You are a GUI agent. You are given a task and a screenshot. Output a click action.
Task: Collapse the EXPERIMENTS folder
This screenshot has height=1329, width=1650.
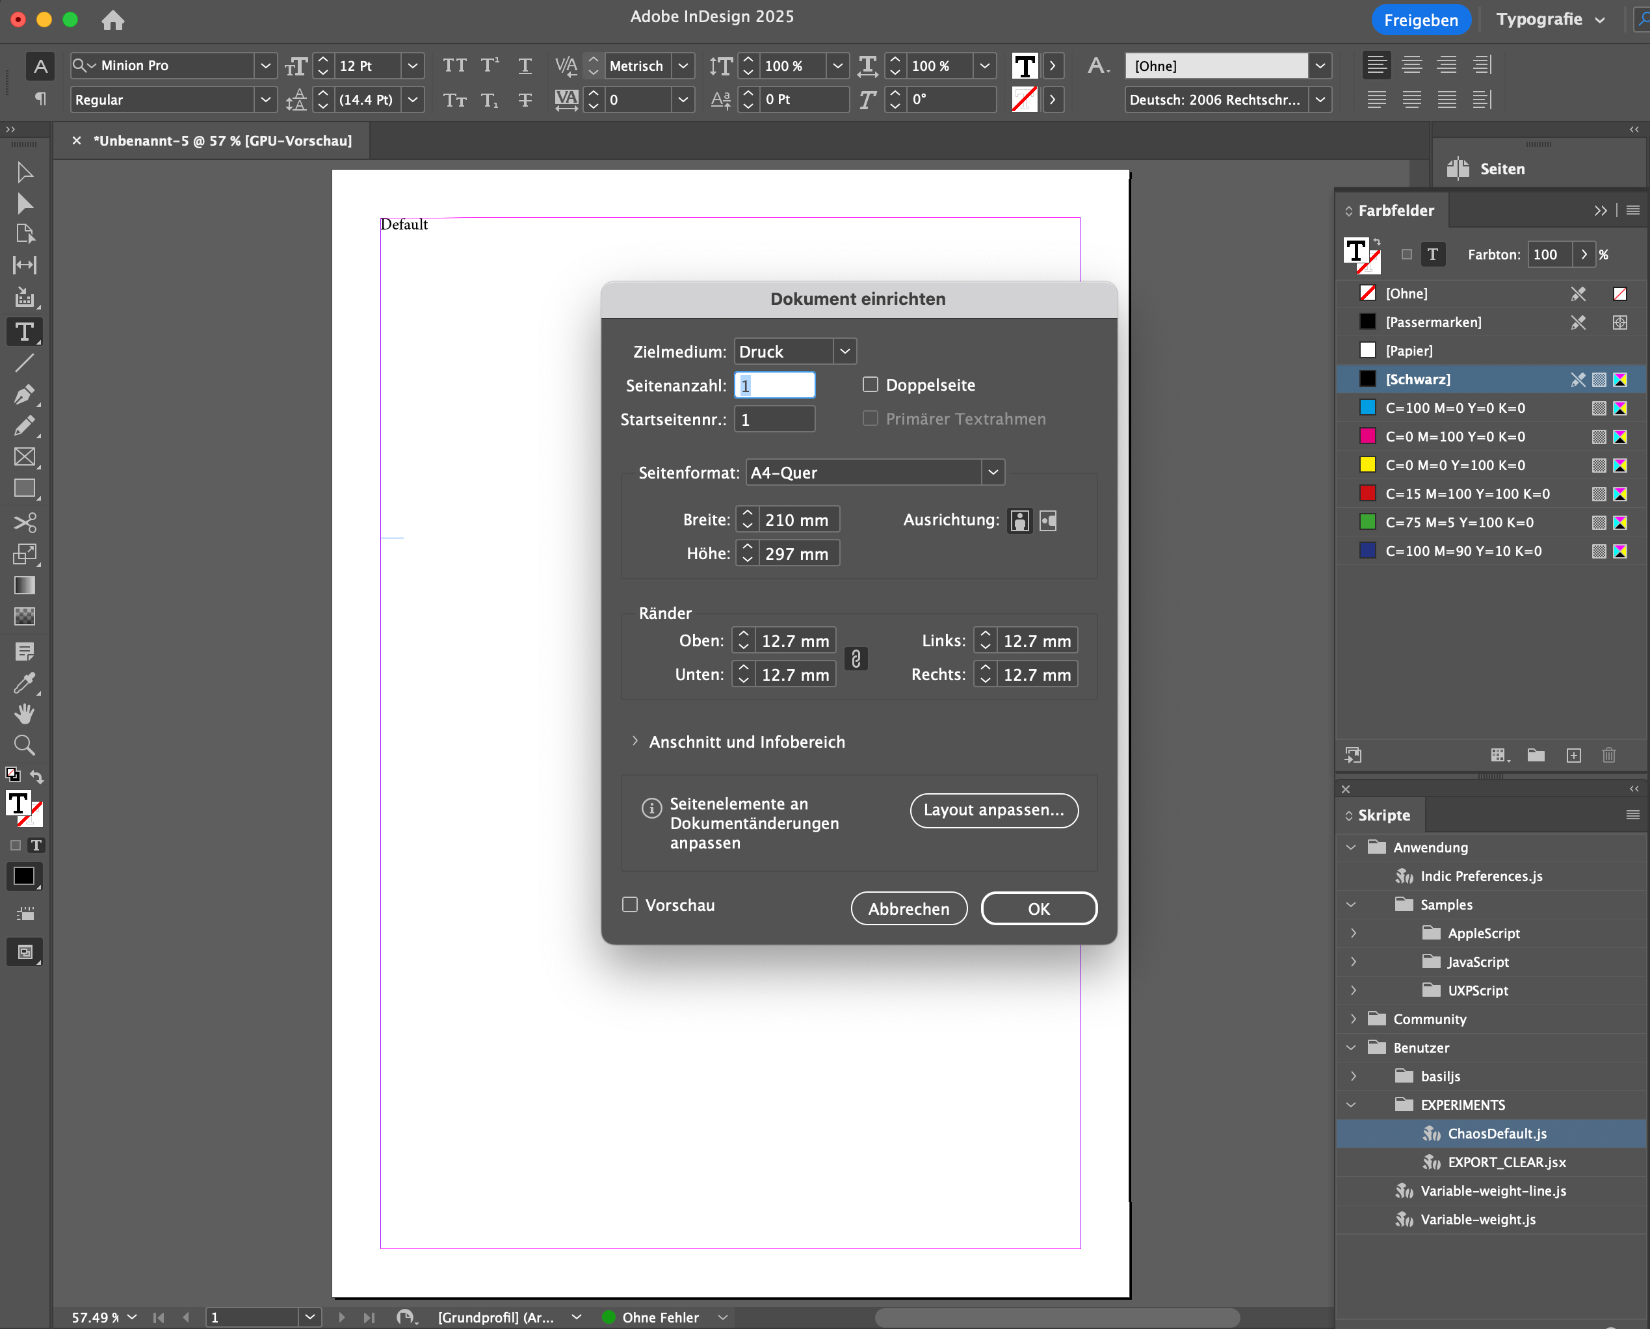[1351, 1105]
